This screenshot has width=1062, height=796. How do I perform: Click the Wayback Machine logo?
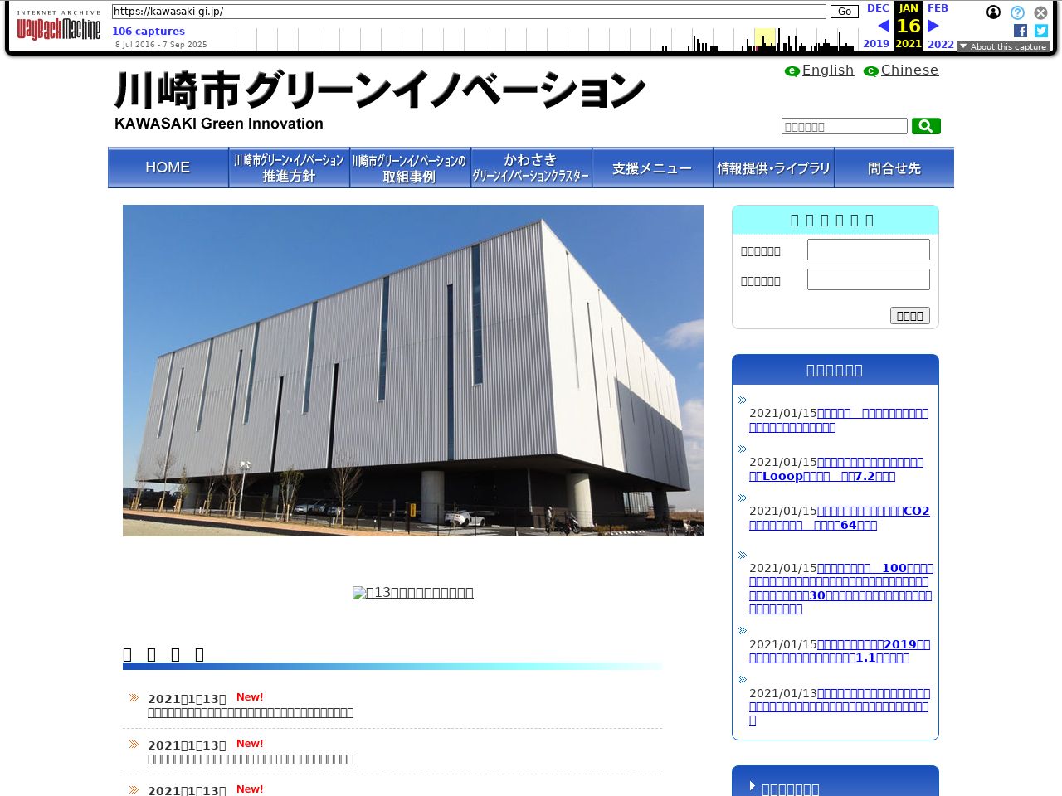[x=58, y=27]
